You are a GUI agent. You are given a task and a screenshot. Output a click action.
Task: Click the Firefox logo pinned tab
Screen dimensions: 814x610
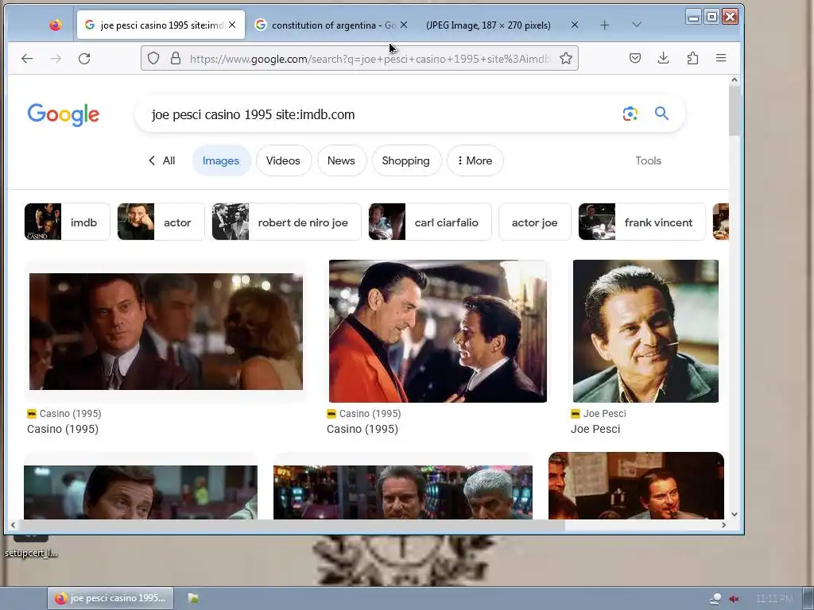pos(55,25)
